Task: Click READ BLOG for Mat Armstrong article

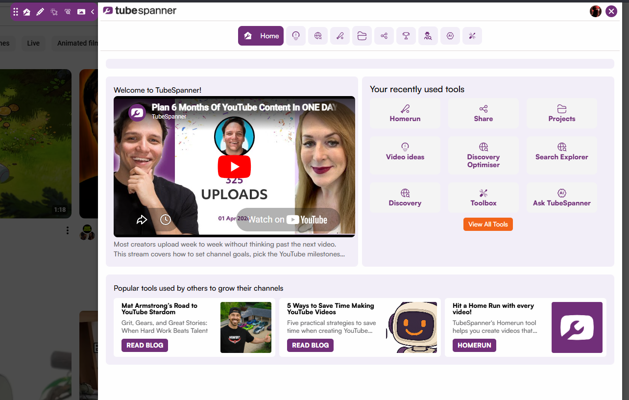Action: (x=145, y=345)
